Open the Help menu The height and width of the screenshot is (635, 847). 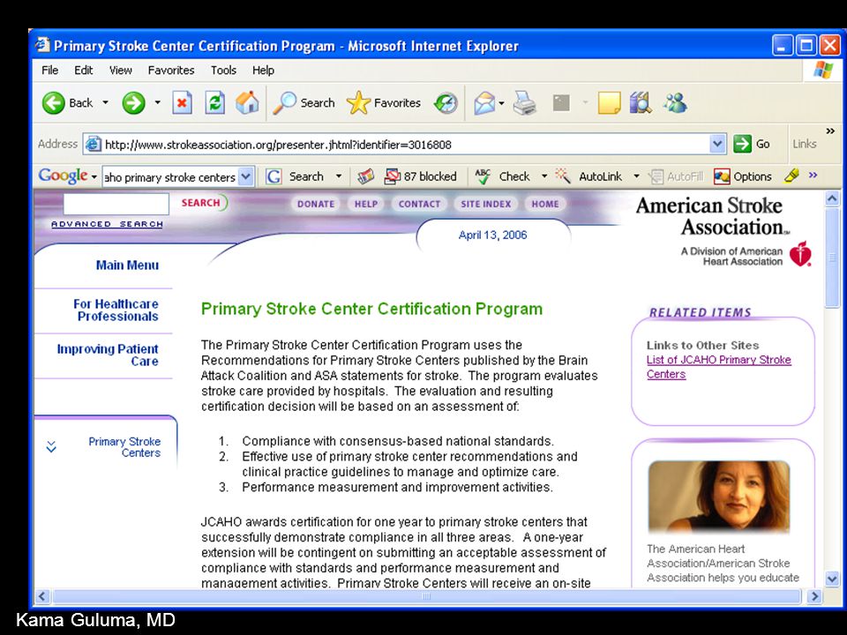[x=263, y=71]
